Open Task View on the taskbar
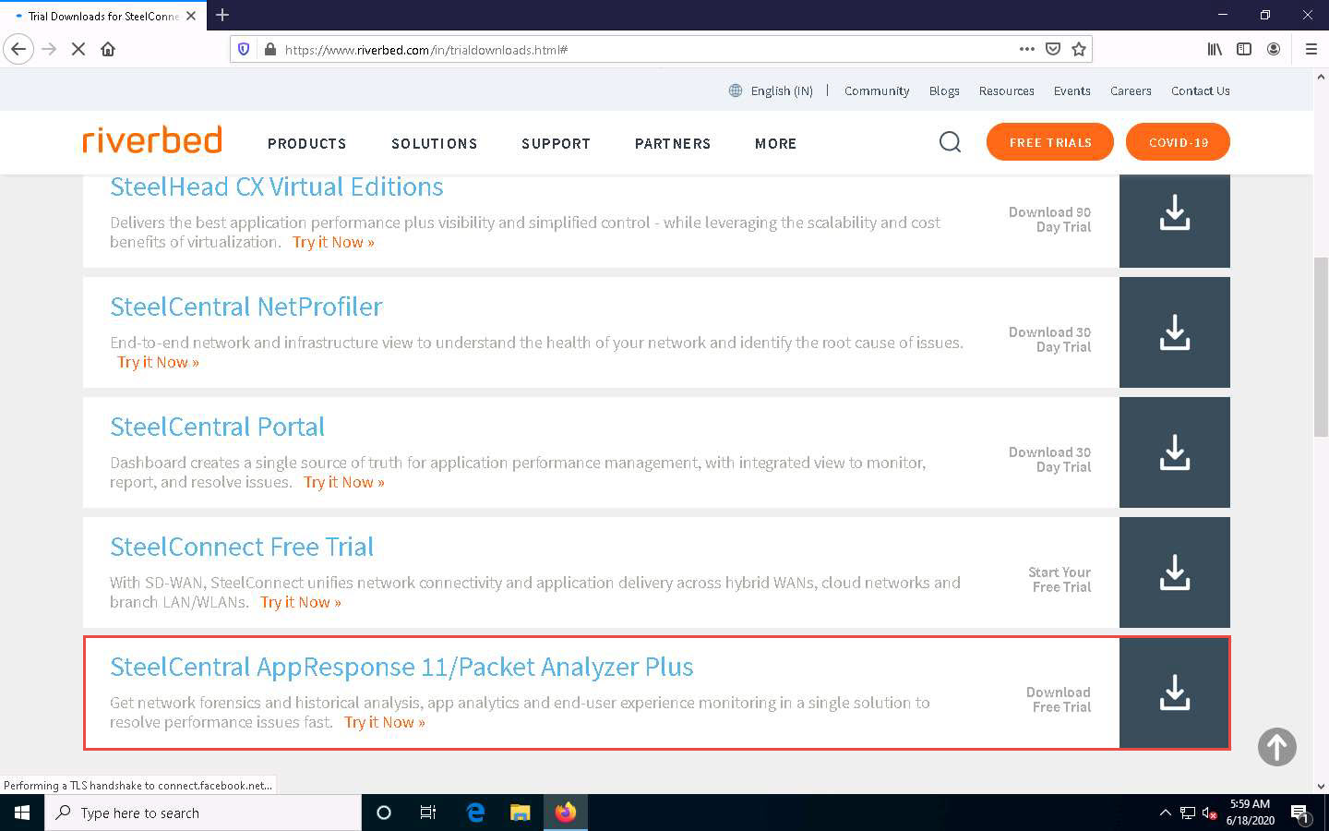 428,813
